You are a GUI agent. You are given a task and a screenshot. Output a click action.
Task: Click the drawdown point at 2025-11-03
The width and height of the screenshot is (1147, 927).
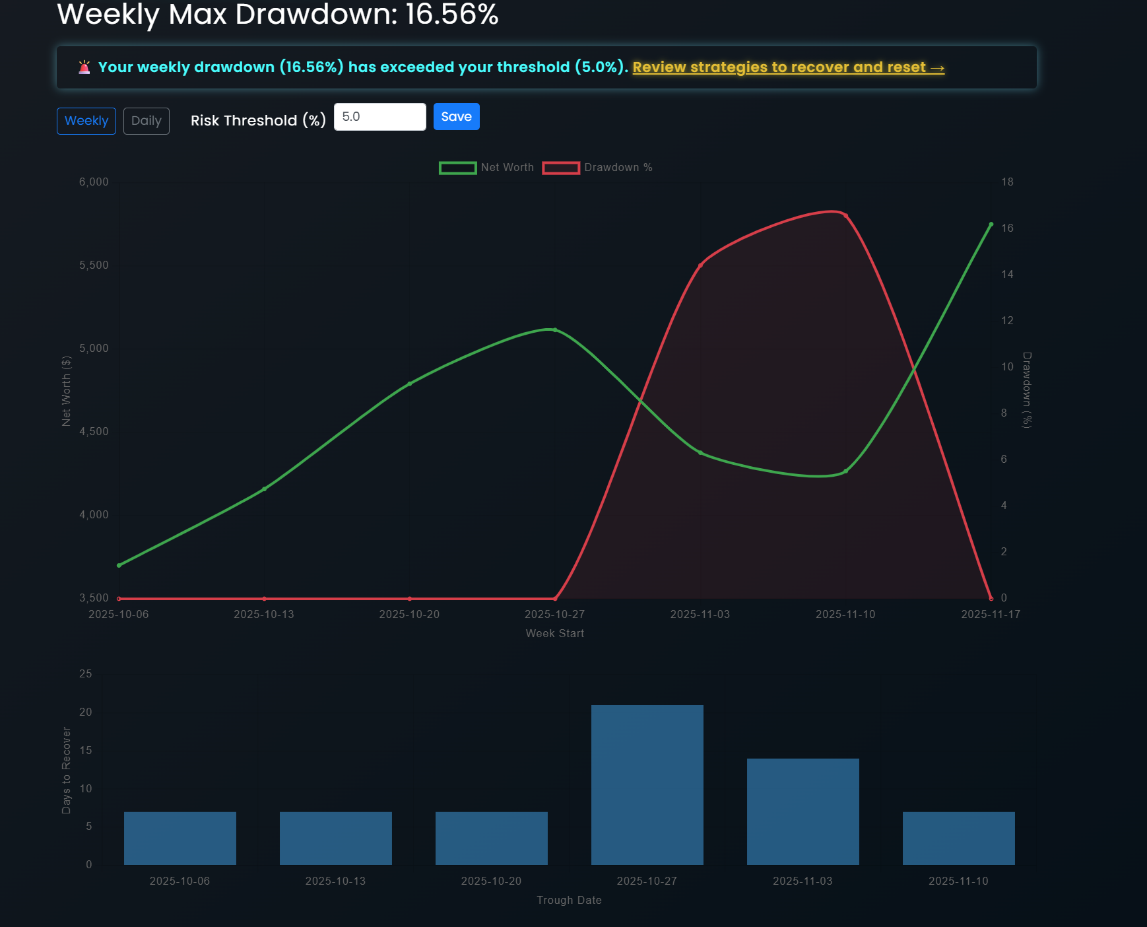(x=700, y=265)
